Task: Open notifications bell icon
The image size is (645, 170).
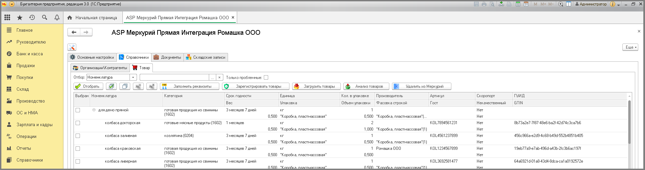Action: pos(57,18)
